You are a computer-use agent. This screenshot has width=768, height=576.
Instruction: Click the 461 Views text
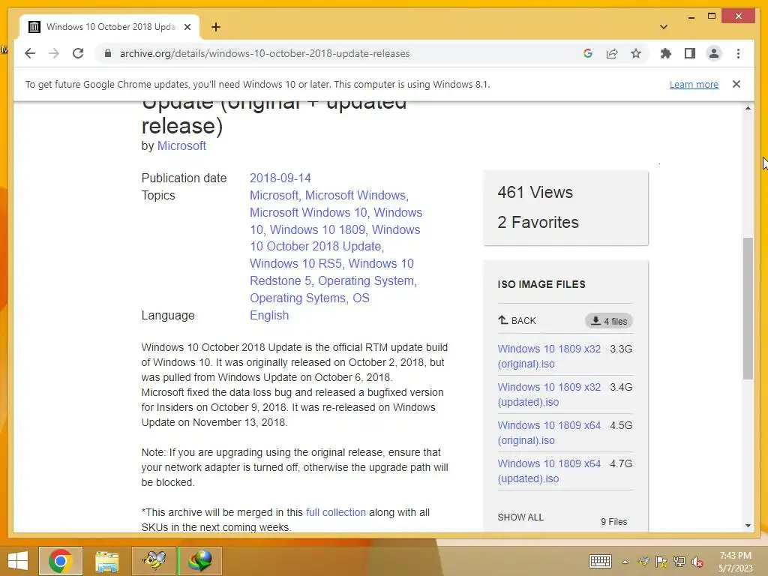535,192
